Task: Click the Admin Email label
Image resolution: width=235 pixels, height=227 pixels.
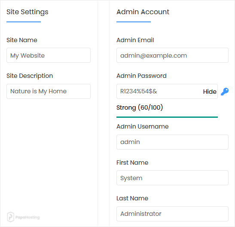Action: (135, 40)
